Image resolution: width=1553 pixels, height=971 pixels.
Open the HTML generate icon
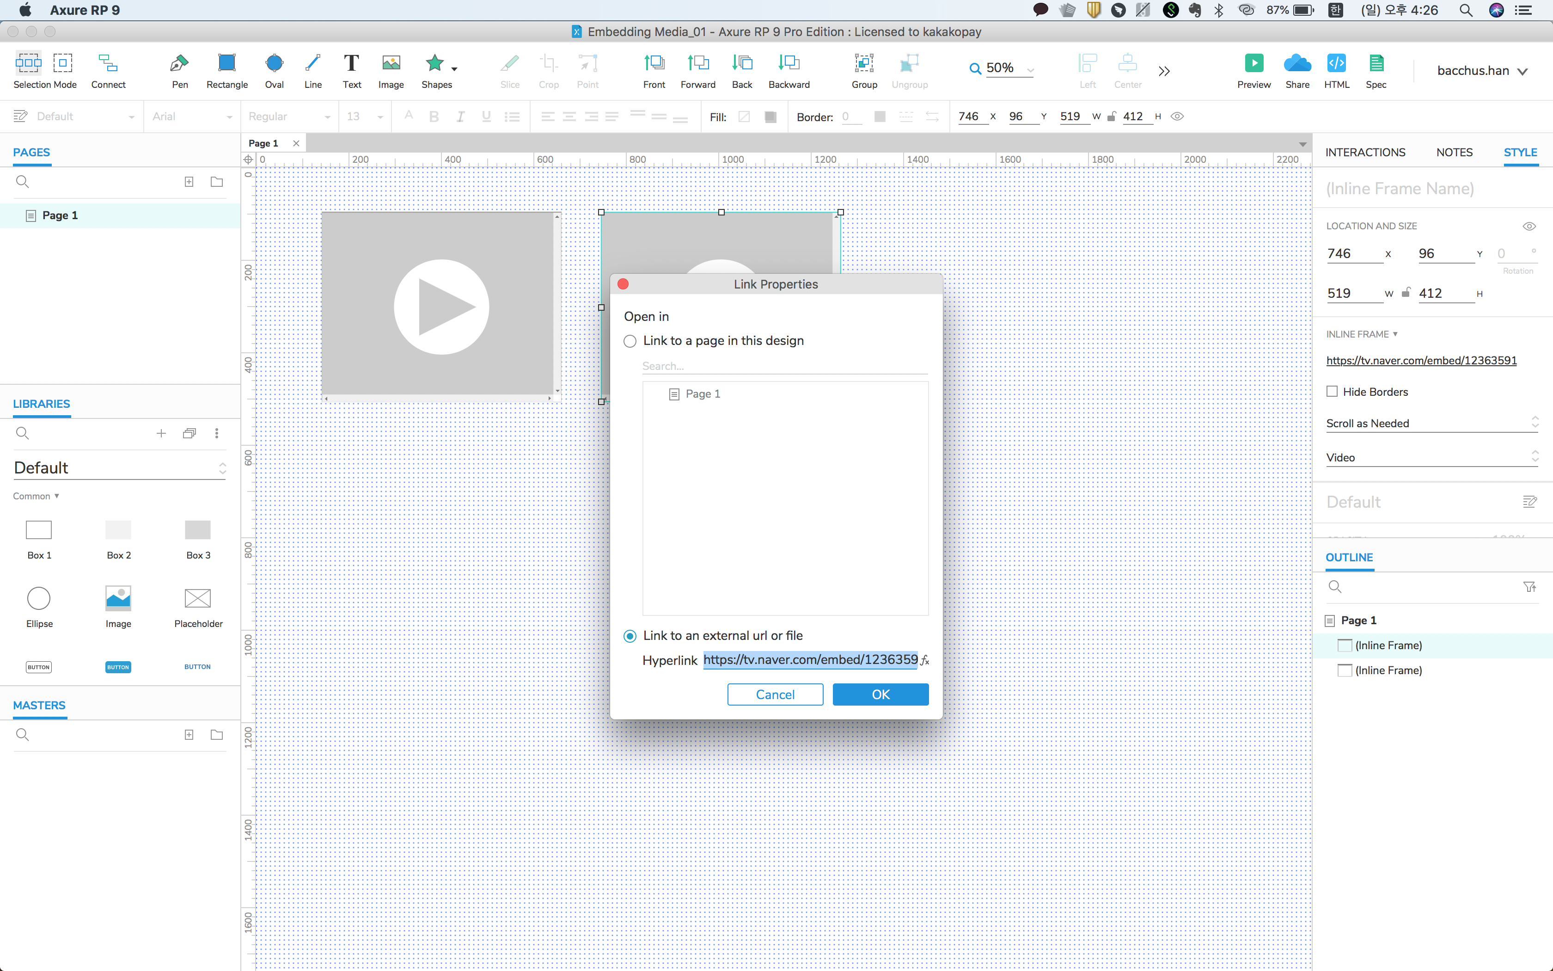pos(1336,64)
